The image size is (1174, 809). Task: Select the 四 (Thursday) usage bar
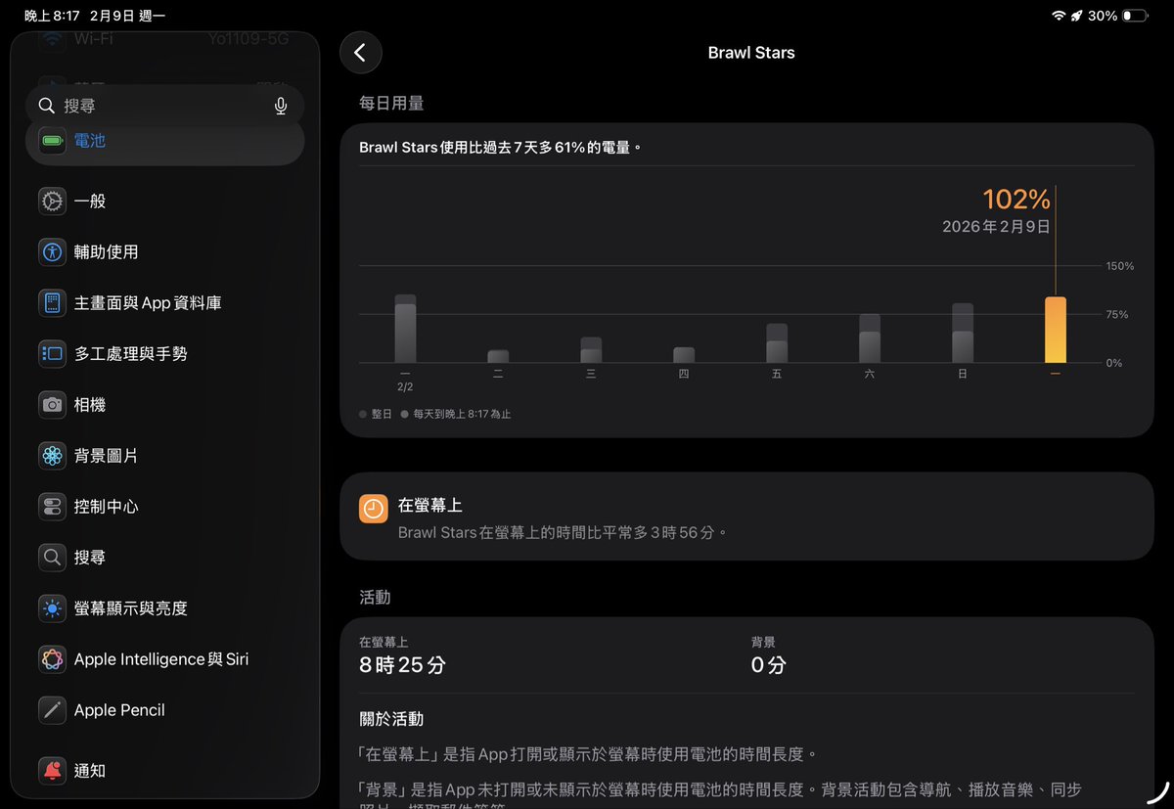[684, 355]
